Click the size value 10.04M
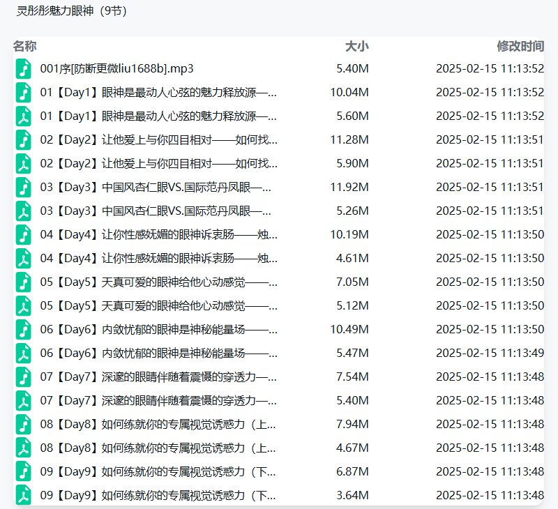The image size is (558, 509). (x=349, y=93)
